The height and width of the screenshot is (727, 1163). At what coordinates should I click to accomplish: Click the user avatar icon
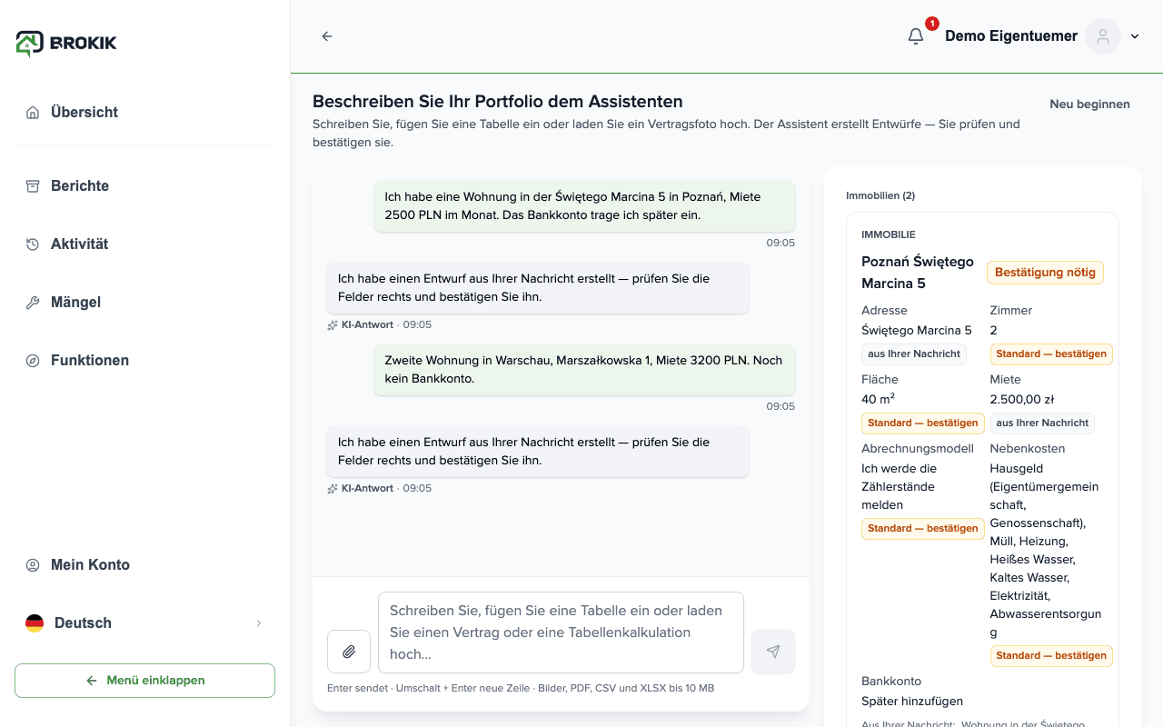click(1103, 36)
